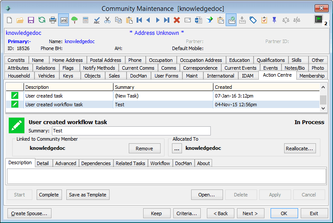Refresh with the green arrows icon
The width and height of the screenshot is (333, 223).
[42, 20]
